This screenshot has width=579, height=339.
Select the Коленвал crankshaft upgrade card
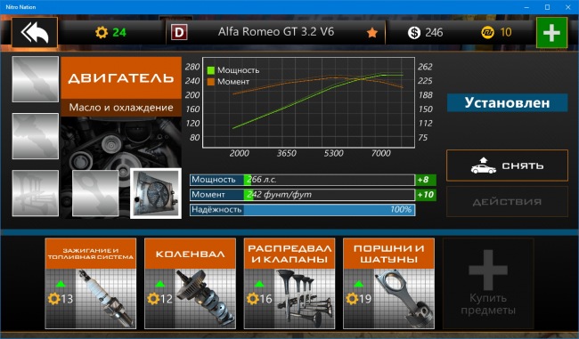pos(190,283)
